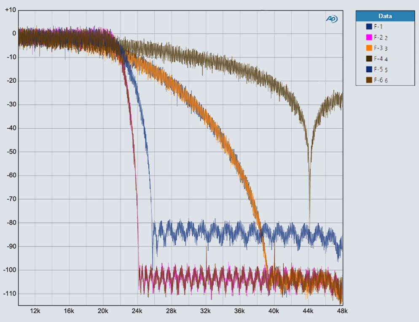Click the 24k label on the x-axis

[137, 311]
